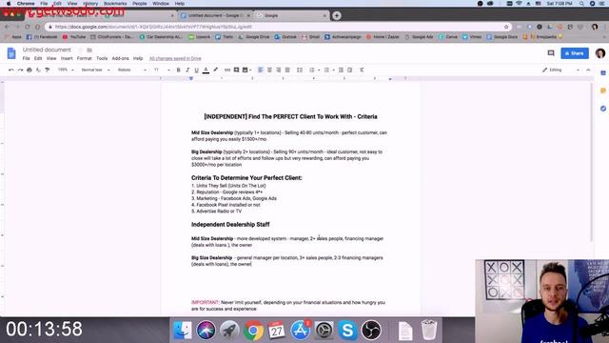
Task: Expand the bulleted list style dropdown
Action: [334, 71]
